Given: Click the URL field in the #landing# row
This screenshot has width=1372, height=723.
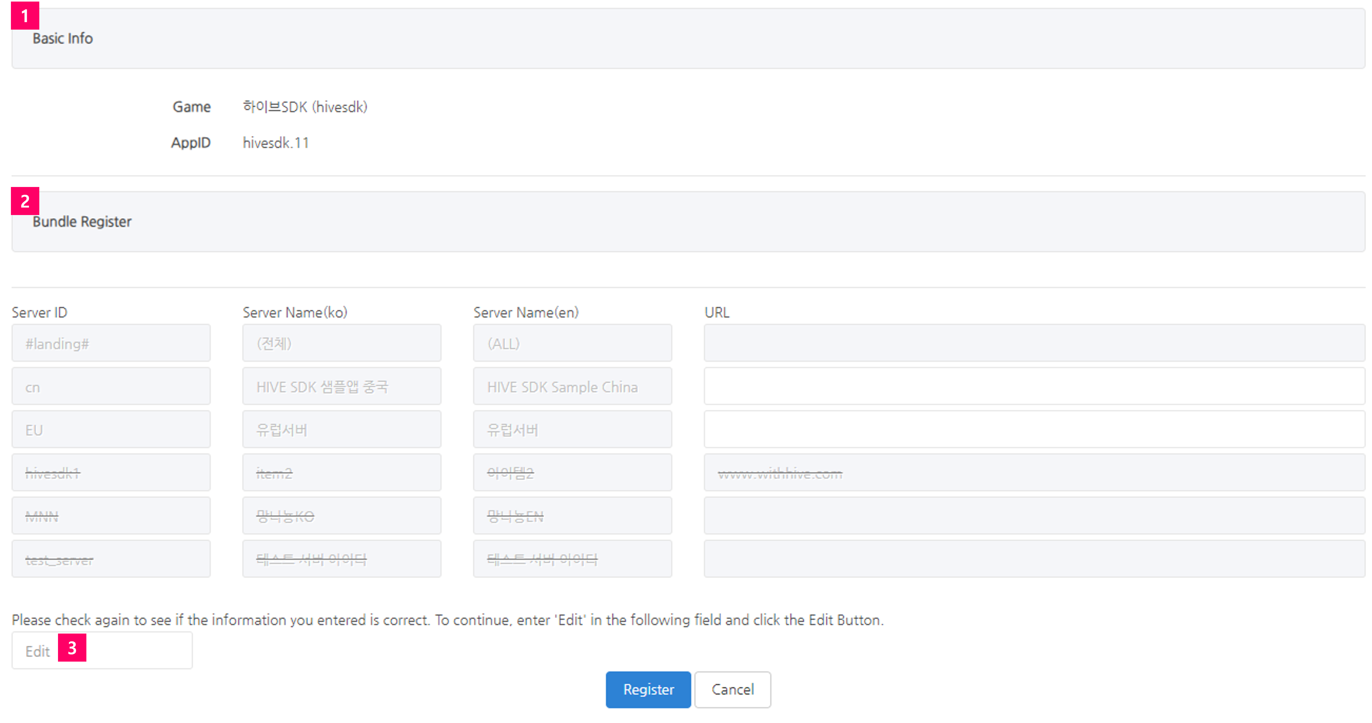Looking at the screenshot, I should click(x=1034, y=343).
